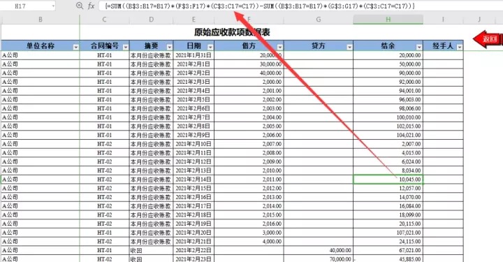
Task: Click 结余 cell showing 100,010.00
Action: pos(388,117)
